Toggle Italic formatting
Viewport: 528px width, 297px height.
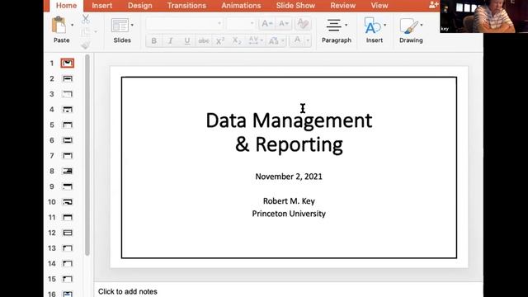pyautogui.click(x=171, y=40)
